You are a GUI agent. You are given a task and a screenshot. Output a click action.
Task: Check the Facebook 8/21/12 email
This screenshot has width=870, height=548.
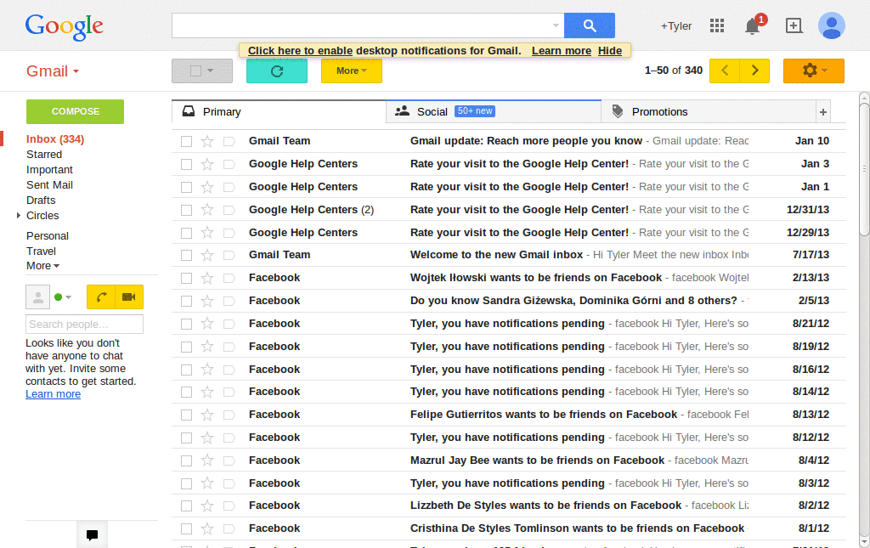(186, 324)
